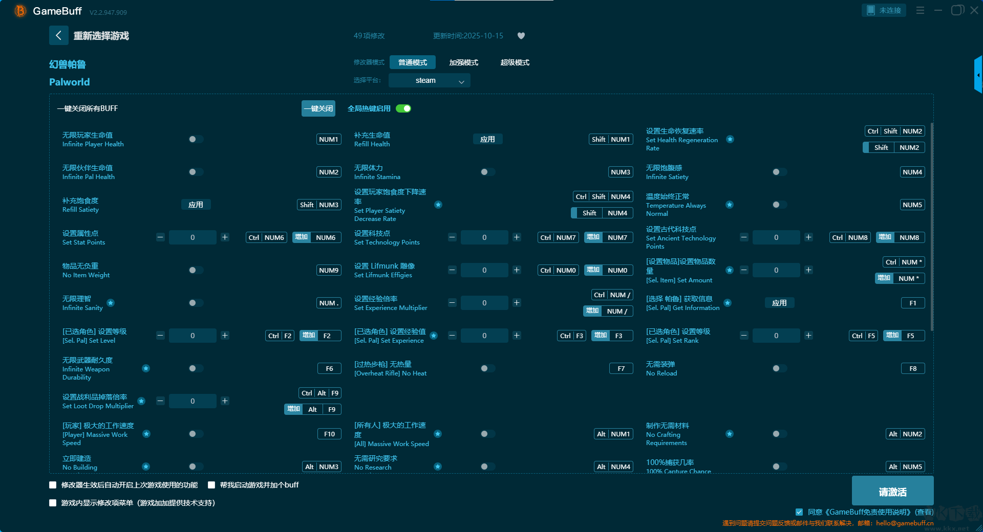Viewport: 983px width, 532px height.
Task: Click the NUM1 hotkey for Infinite Player Health
Action: pos(329,139)
